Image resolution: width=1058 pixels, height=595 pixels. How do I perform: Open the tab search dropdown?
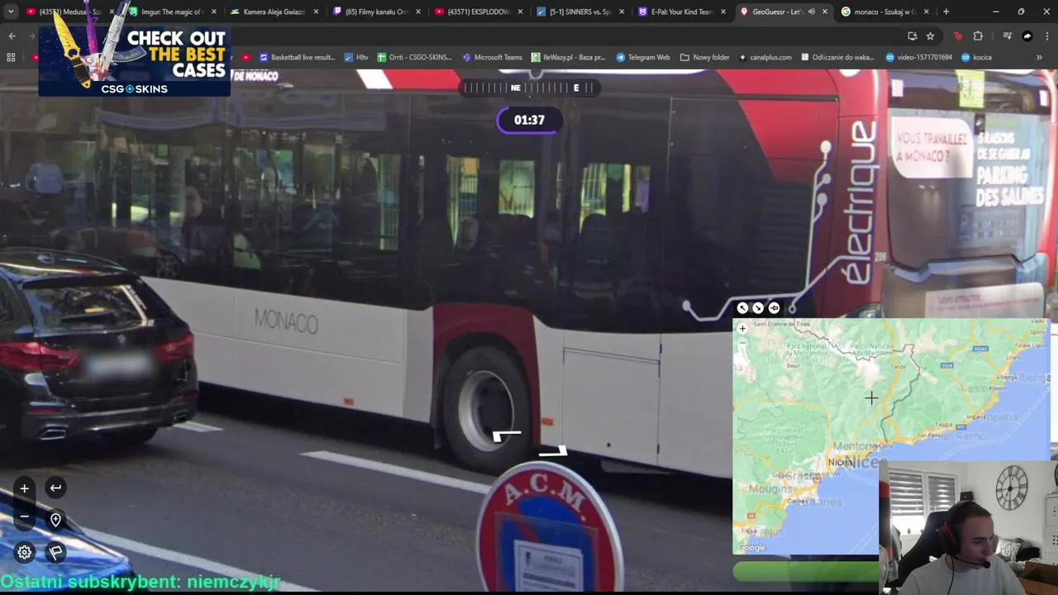(x=10, y=12)
